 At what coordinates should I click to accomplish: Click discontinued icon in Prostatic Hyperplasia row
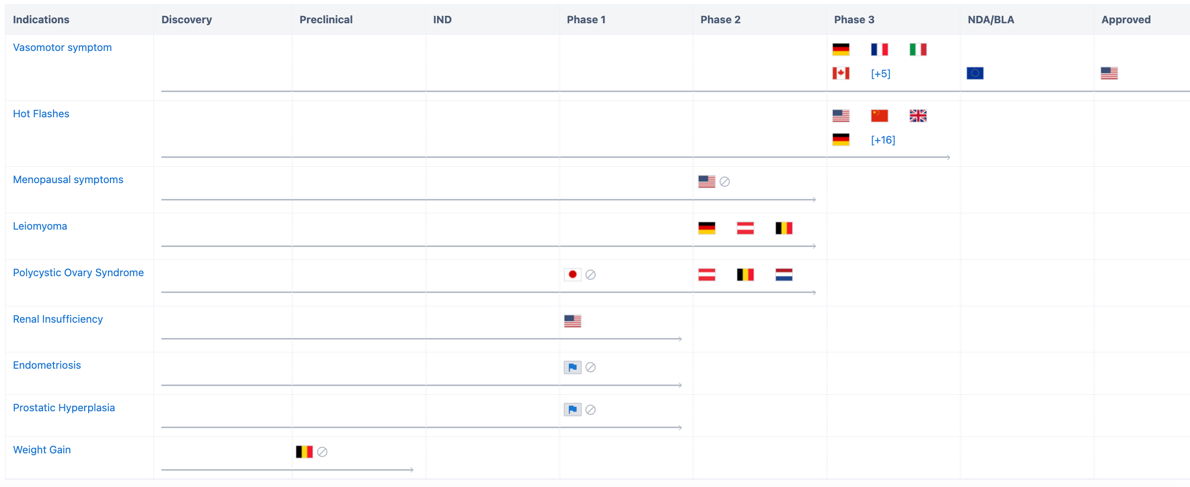pos(591,410)
